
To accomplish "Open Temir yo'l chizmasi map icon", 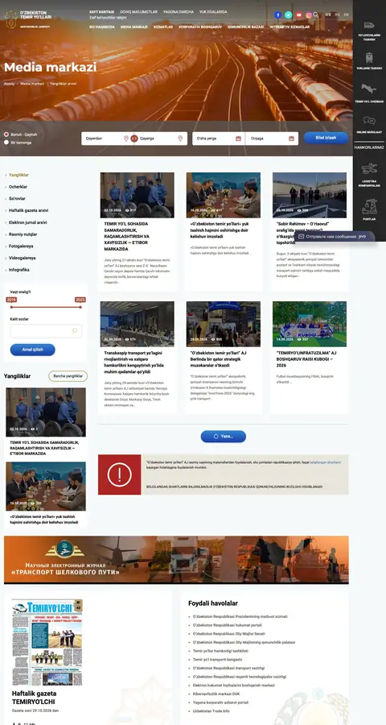I will point(369,89).
